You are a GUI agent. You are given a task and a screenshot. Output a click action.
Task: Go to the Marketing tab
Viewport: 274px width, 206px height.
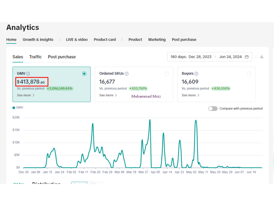(157, 40)
